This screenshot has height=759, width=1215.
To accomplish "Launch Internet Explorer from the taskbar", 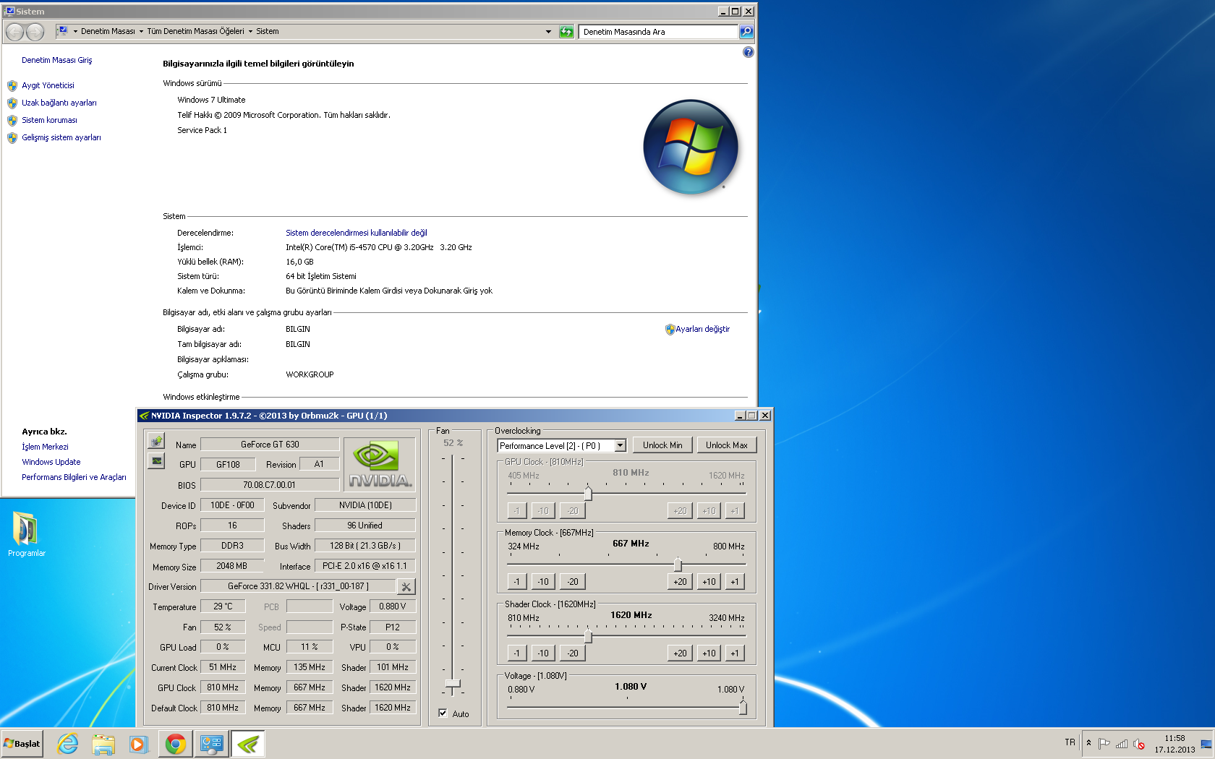I will 68,744.
